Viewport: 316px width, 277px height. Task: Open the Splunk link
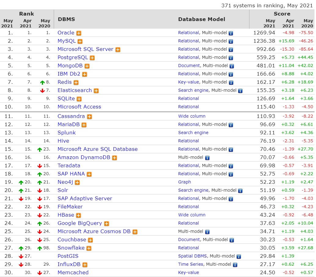[67, 133]
